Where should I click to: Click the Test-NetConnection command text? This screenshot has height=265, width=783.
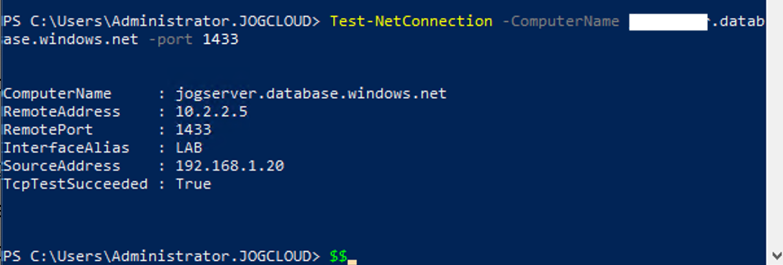pyautogui.click(x=411, y=21)
